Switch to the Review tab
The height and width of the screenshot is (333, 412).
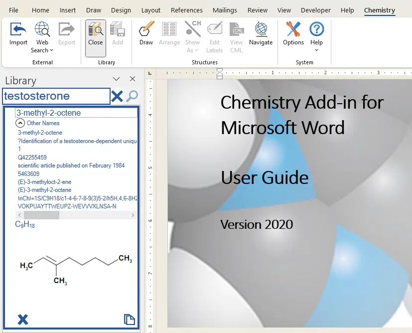(258, 10)
